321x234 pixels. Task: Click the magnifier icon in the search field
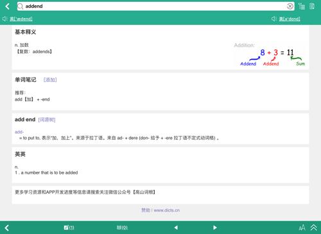point(21,6)
